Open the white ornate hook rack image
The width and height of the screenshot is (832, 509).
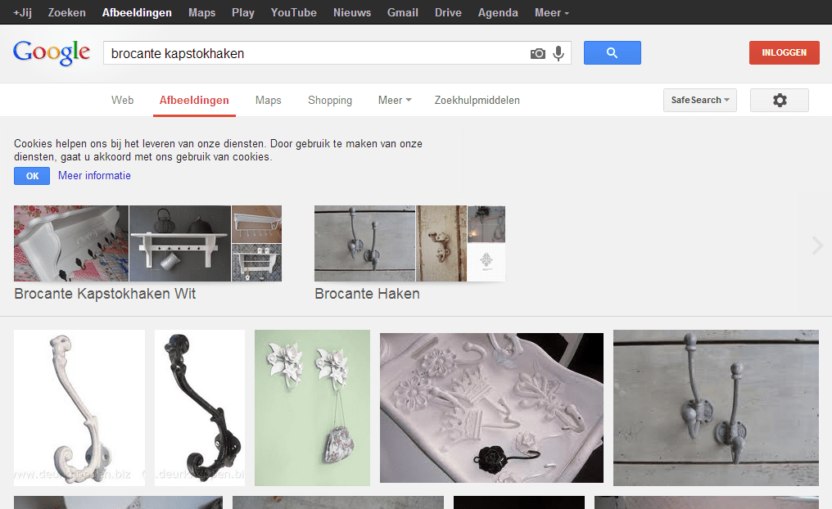pos(491,408)
